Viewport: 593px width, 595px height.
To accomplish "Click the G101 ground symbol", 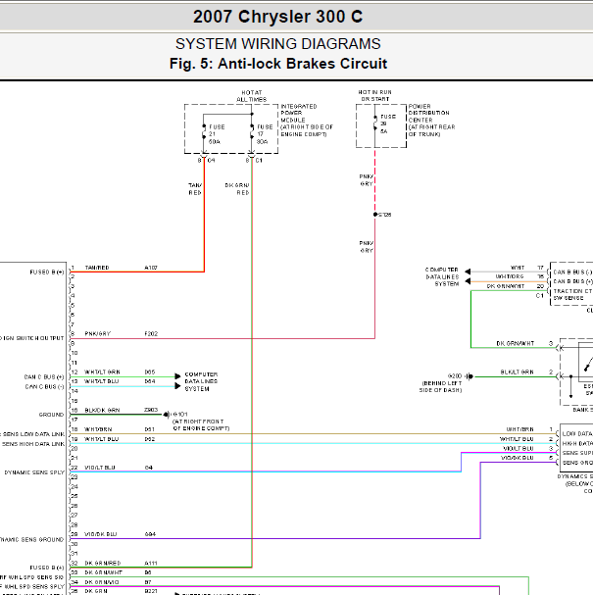I will 167,415.
